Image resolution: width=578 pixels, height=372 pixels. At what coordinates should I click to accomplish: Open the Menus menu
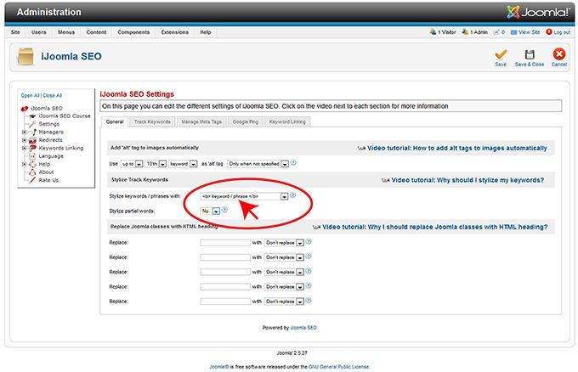(x=66, y=32)
